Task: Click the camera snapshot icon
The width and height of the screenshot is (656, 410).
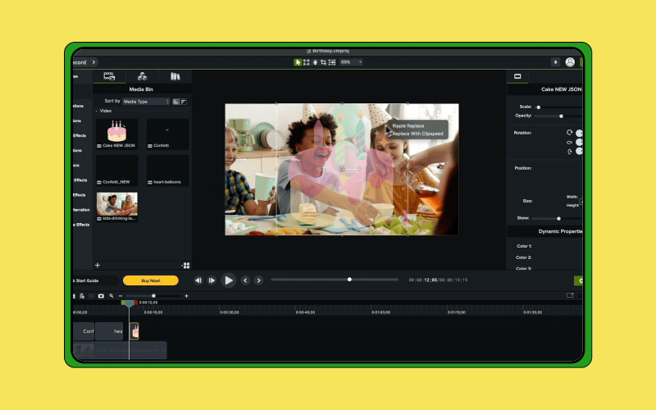Action: [x=101, y=296]
